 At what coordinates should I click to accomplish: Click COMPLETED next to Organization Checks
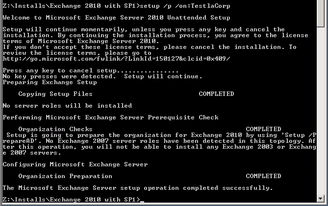(x=263, y=129)
